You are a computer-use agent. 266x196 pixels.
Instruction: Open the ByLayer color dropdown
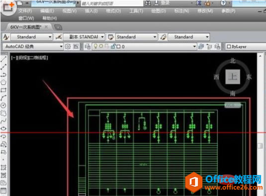click(246, 46)
